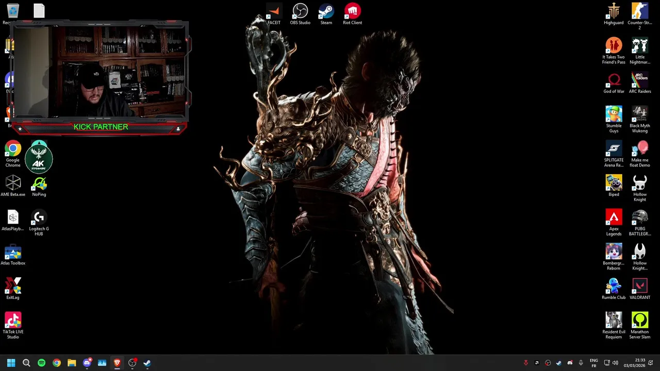
Task: Click the red chevron tray icon
Action: [x=525, y=363]
